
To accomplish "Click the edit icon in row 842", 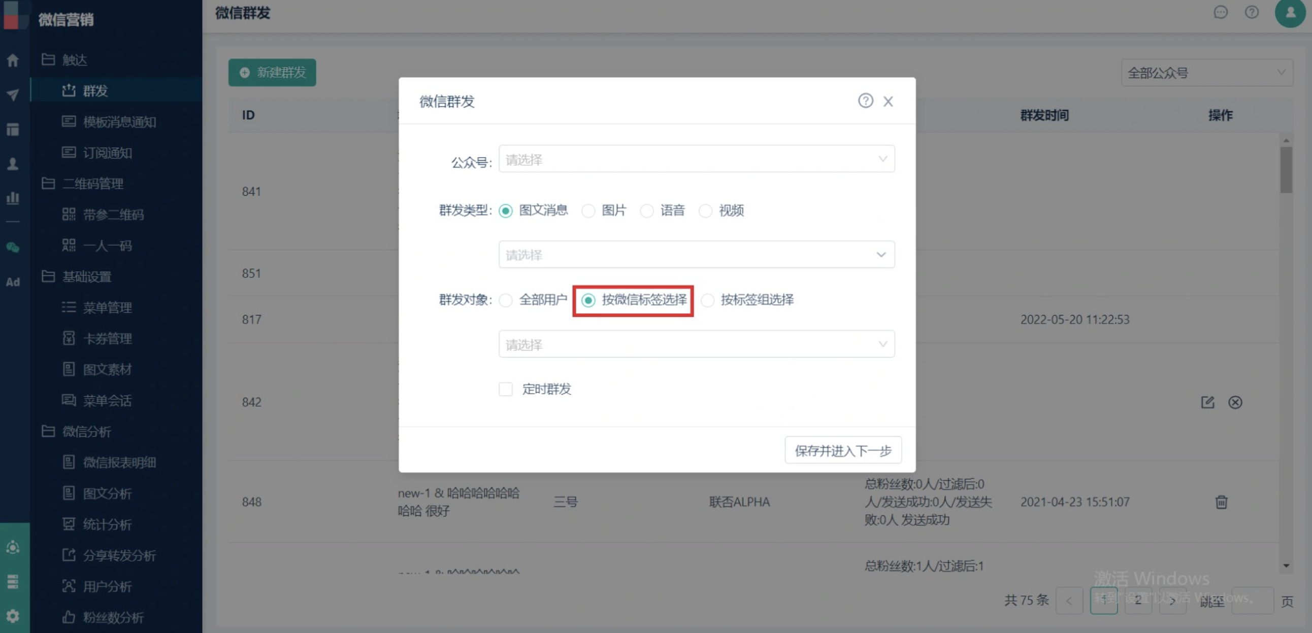I will click(1207, 402).
